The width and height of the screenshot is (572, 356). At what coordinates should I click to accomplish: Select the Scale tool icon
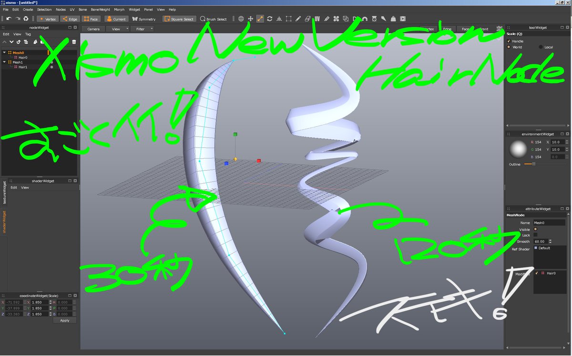coord(260,19)
